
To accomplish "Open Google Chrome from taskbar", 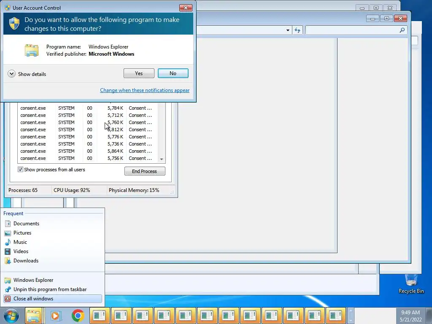I will (x=78, y=316).
